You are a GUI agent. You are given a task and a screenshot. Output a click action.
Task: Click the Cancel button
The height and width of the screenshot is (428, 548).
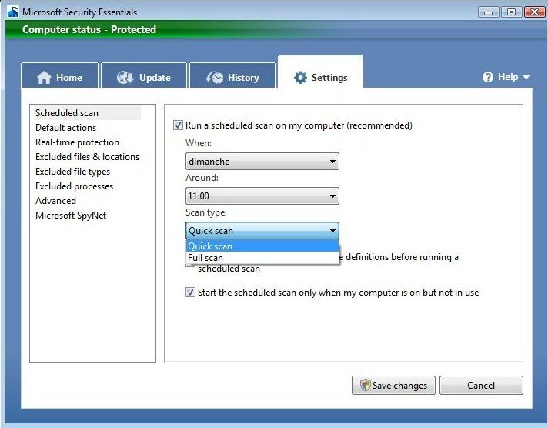pos(481,386)
